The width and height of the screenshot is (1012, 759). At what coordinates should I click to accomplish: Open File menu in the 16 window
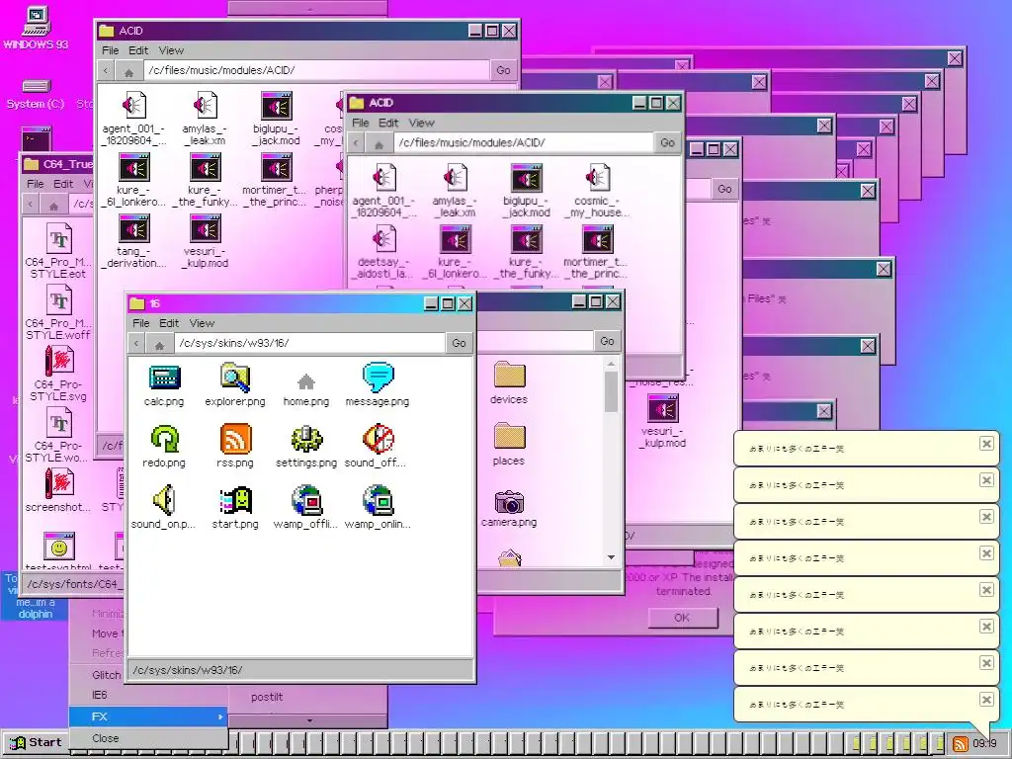click(140, 323)
